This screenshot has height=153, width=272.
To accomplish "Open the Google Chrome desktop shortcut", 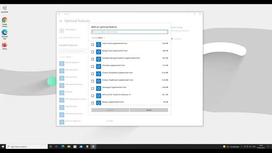I will [x=5, y=22].
